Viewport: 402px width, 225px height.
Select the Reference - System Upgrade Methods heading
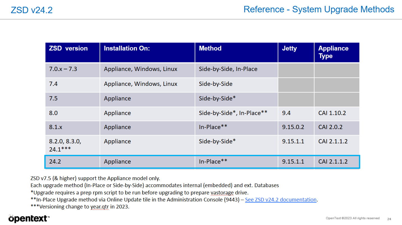pos(318,9)
